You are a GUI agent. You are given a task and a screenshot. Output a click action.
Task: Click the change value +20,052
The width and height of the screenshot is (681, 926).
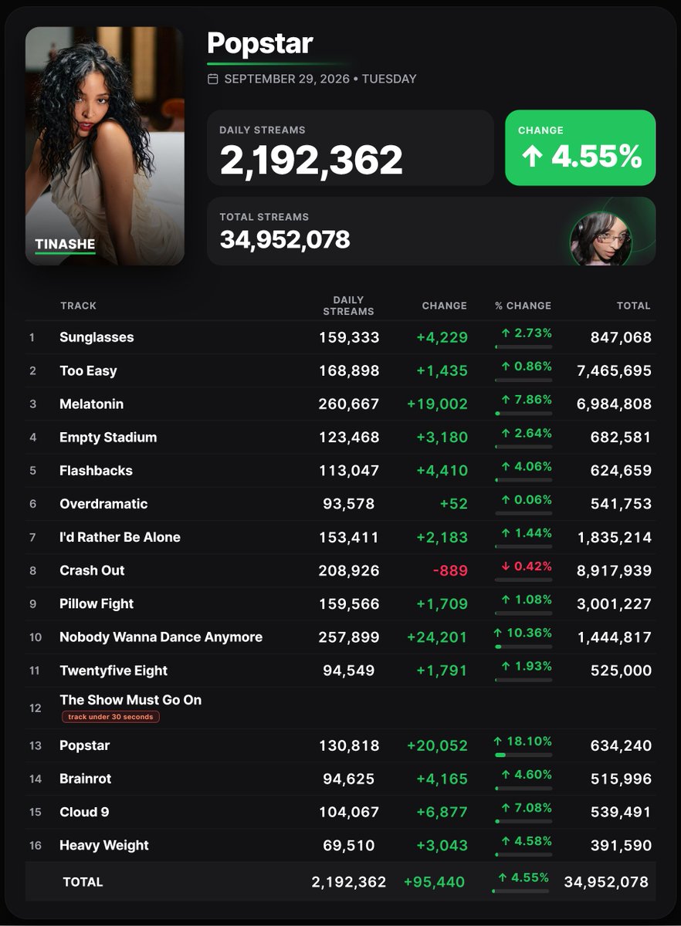point(438,745)
